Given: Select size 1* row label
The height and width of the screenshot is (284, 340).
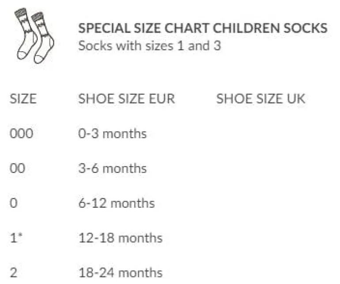Looking at the screenshot, I should (x=16, y=238).
